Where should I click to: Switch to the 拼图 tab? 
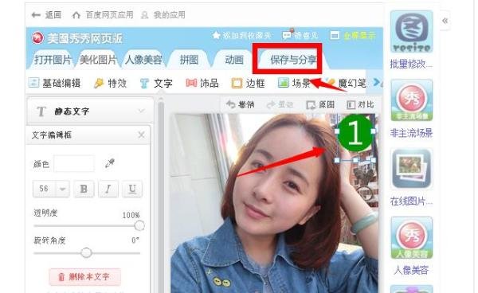(x=189, y=60)
